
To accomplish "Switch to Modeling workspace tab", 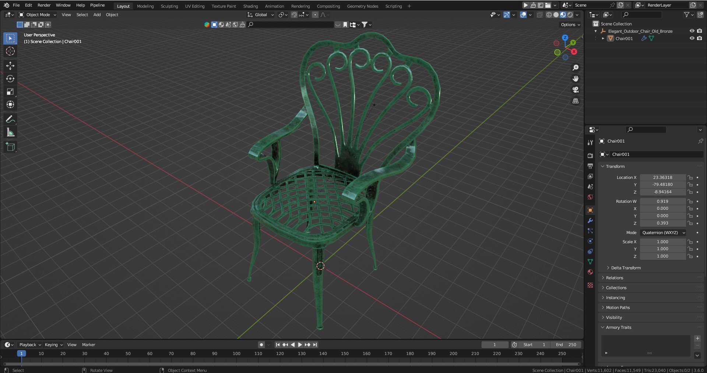I will tap(145, 6).
